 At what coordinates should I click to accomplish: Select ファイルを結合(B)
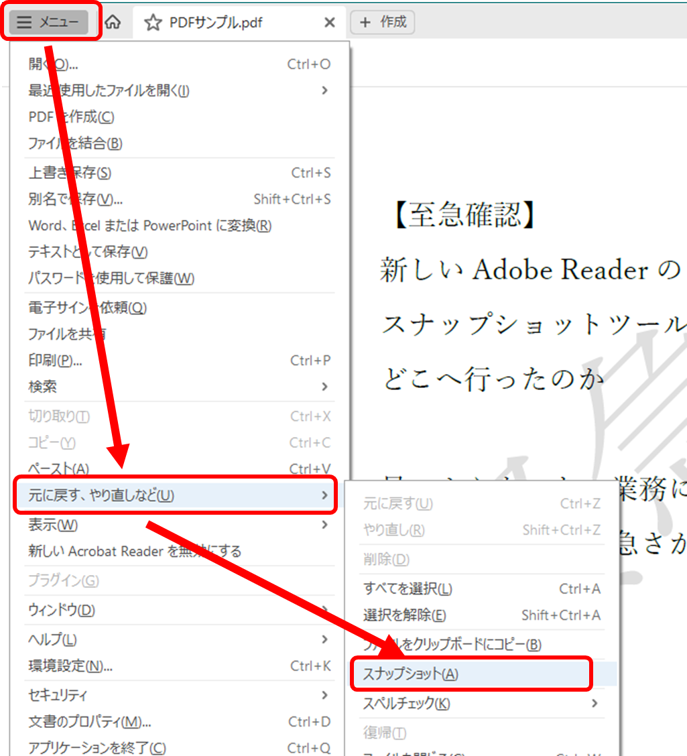(x=180, y=143)
